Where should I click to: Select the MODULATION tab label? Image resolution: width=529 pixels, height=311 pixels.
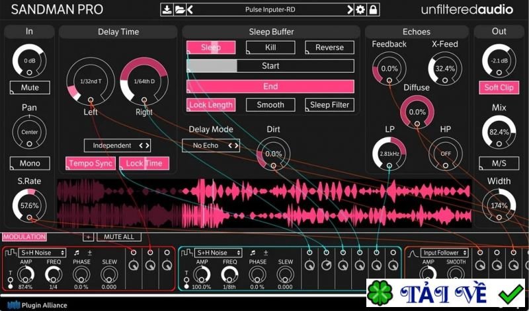[24, 237]
